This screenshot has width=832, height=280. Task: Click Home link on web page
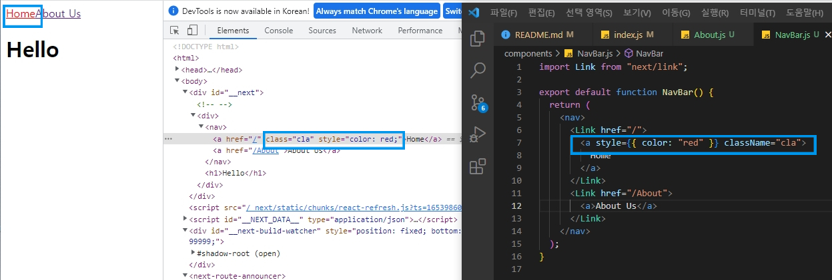[x=21, y=13]
